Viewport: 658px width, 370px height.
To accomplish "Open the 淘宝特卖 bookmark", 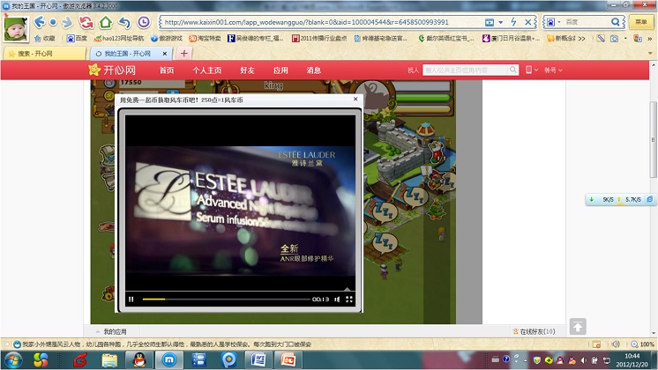I will [205, 38].
